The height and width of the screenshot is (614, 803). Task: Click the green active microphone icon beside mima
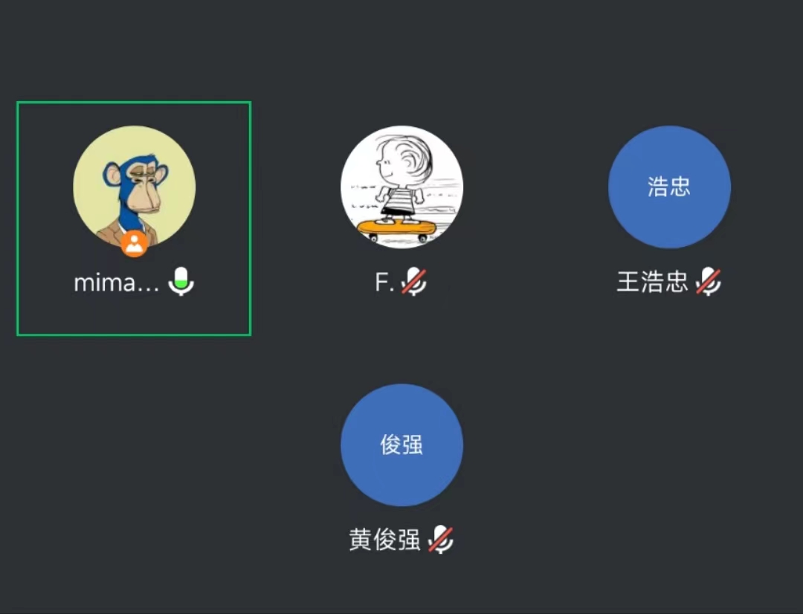(181, 281)
